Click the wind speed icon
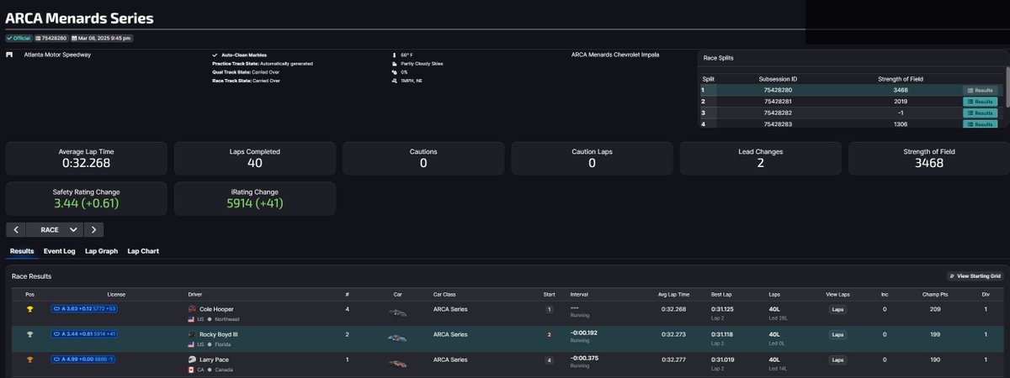 click(x=394, y=81)
